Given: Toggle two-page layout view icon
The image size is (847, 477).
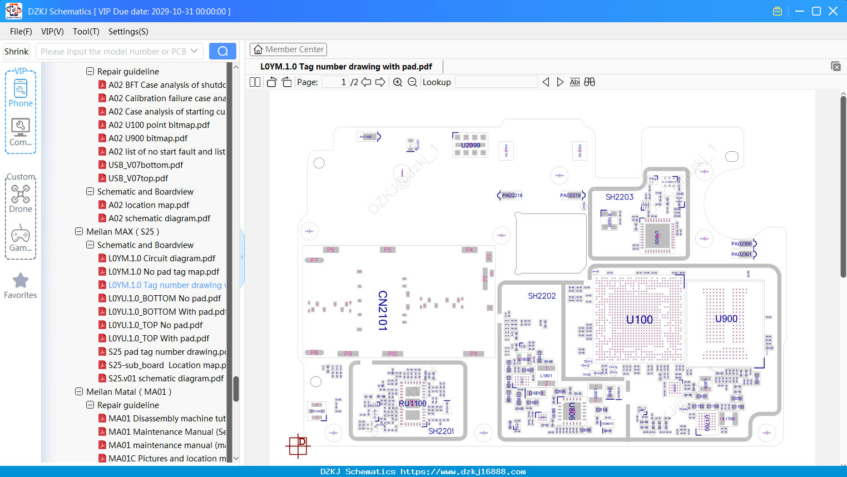Looking at the screenshot, I should tap(255, 82).
